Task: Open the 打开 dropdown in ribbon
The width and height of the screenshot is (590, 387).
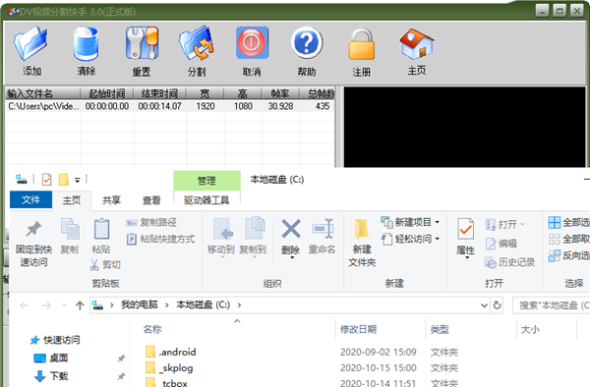Action: pyautogui.click(x=522, y=225)
